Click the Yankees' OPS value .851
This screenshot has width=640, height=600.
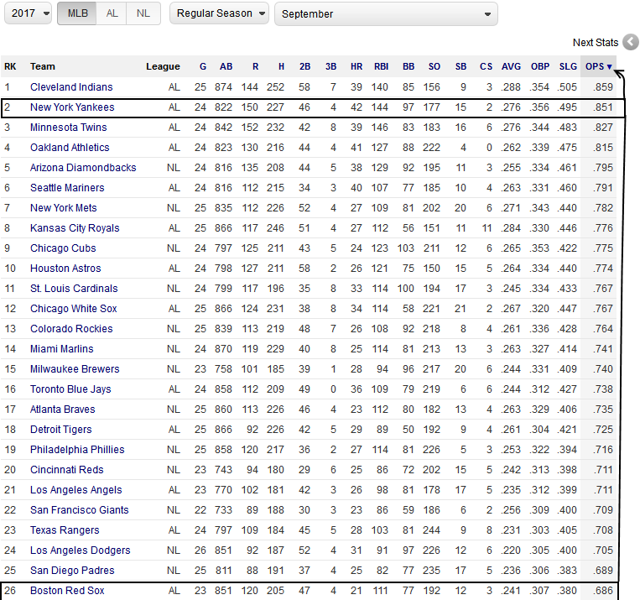click(x=603, y=107)
